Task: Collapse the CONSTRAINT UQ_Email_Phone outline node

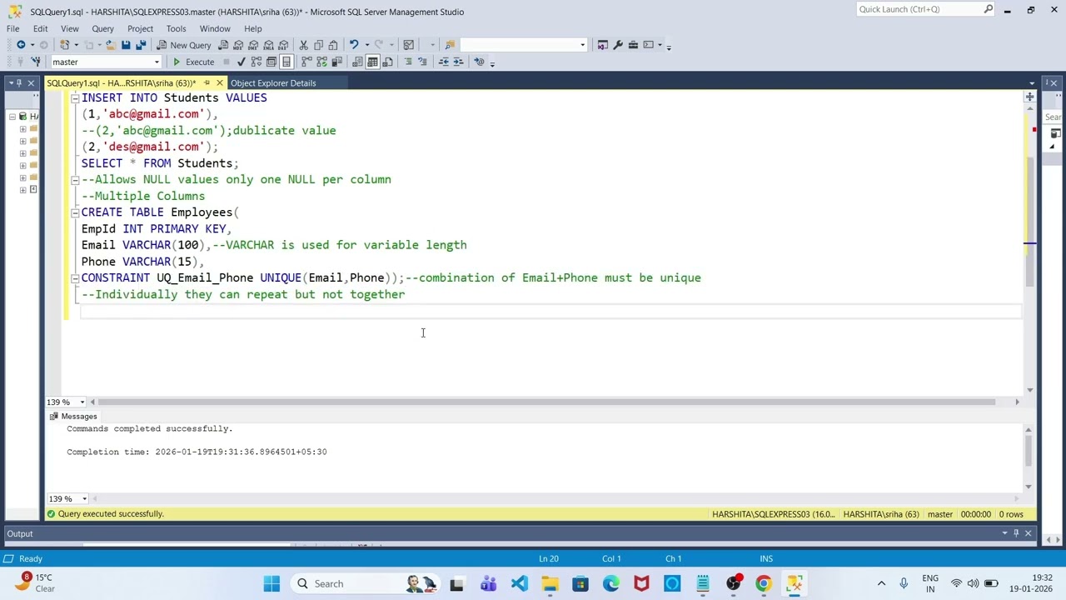Action: pos(74,278)
